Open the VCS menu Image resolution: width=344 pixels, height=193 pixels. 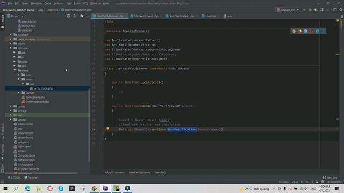tap(85, 4)
